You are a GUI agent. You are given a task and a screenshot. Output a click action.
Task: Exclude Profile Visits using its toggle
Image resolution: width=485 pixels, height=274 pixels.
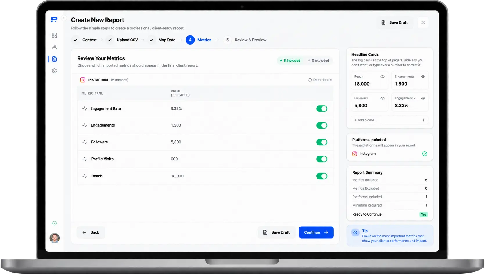tap(321, 159)
